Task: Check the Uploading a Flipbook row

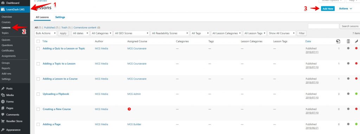Action: pyautogui.click(x=38, y=94)
